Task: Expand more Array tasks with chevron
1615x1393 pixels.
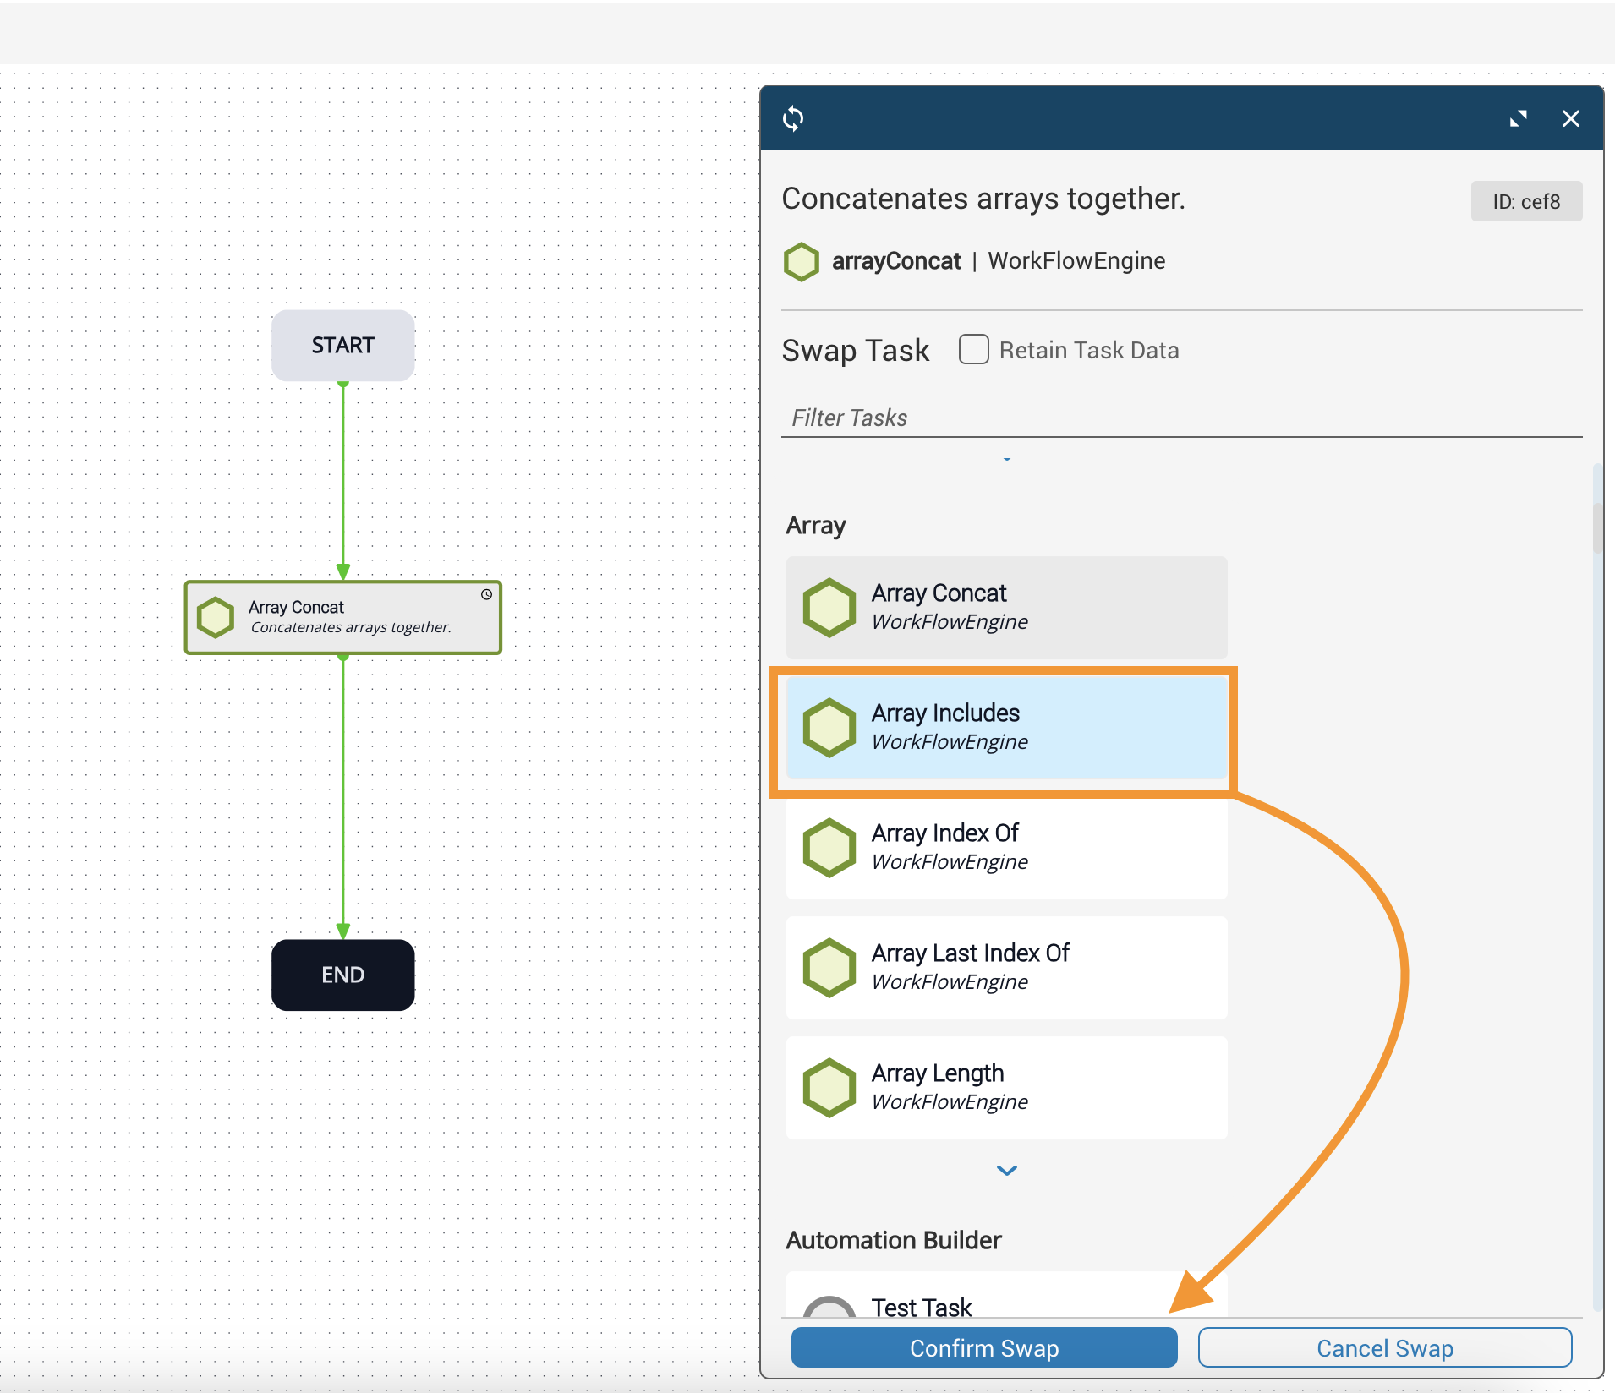Action: 1006,1171
